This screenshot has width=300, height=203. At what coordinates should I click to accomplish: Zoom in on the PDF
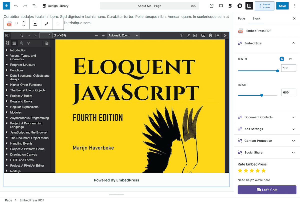point(103,36)
